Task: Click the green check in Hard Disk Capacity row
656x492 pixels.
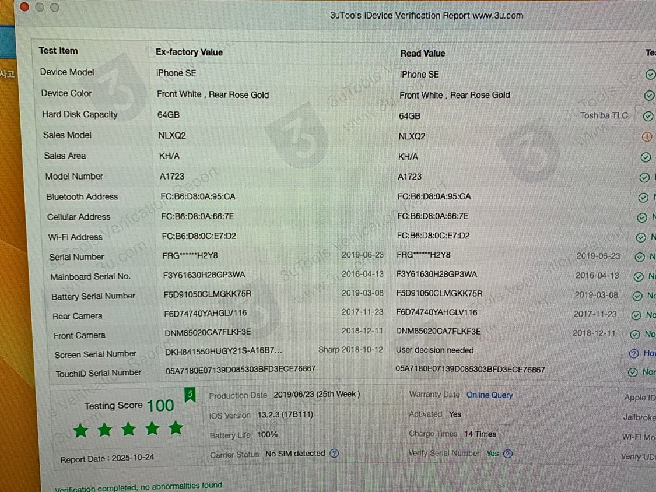Action: (647, 116)
